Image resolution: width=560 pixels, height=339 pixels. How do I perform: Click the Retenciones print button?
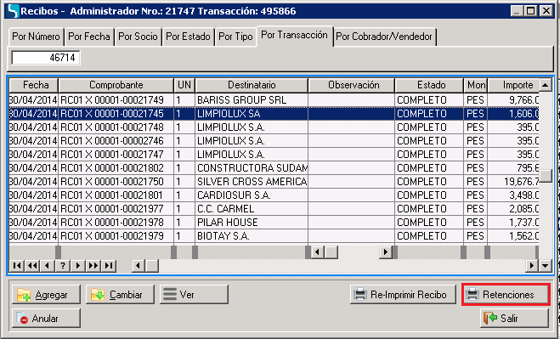pyautogui.click(x=506, y=295)
